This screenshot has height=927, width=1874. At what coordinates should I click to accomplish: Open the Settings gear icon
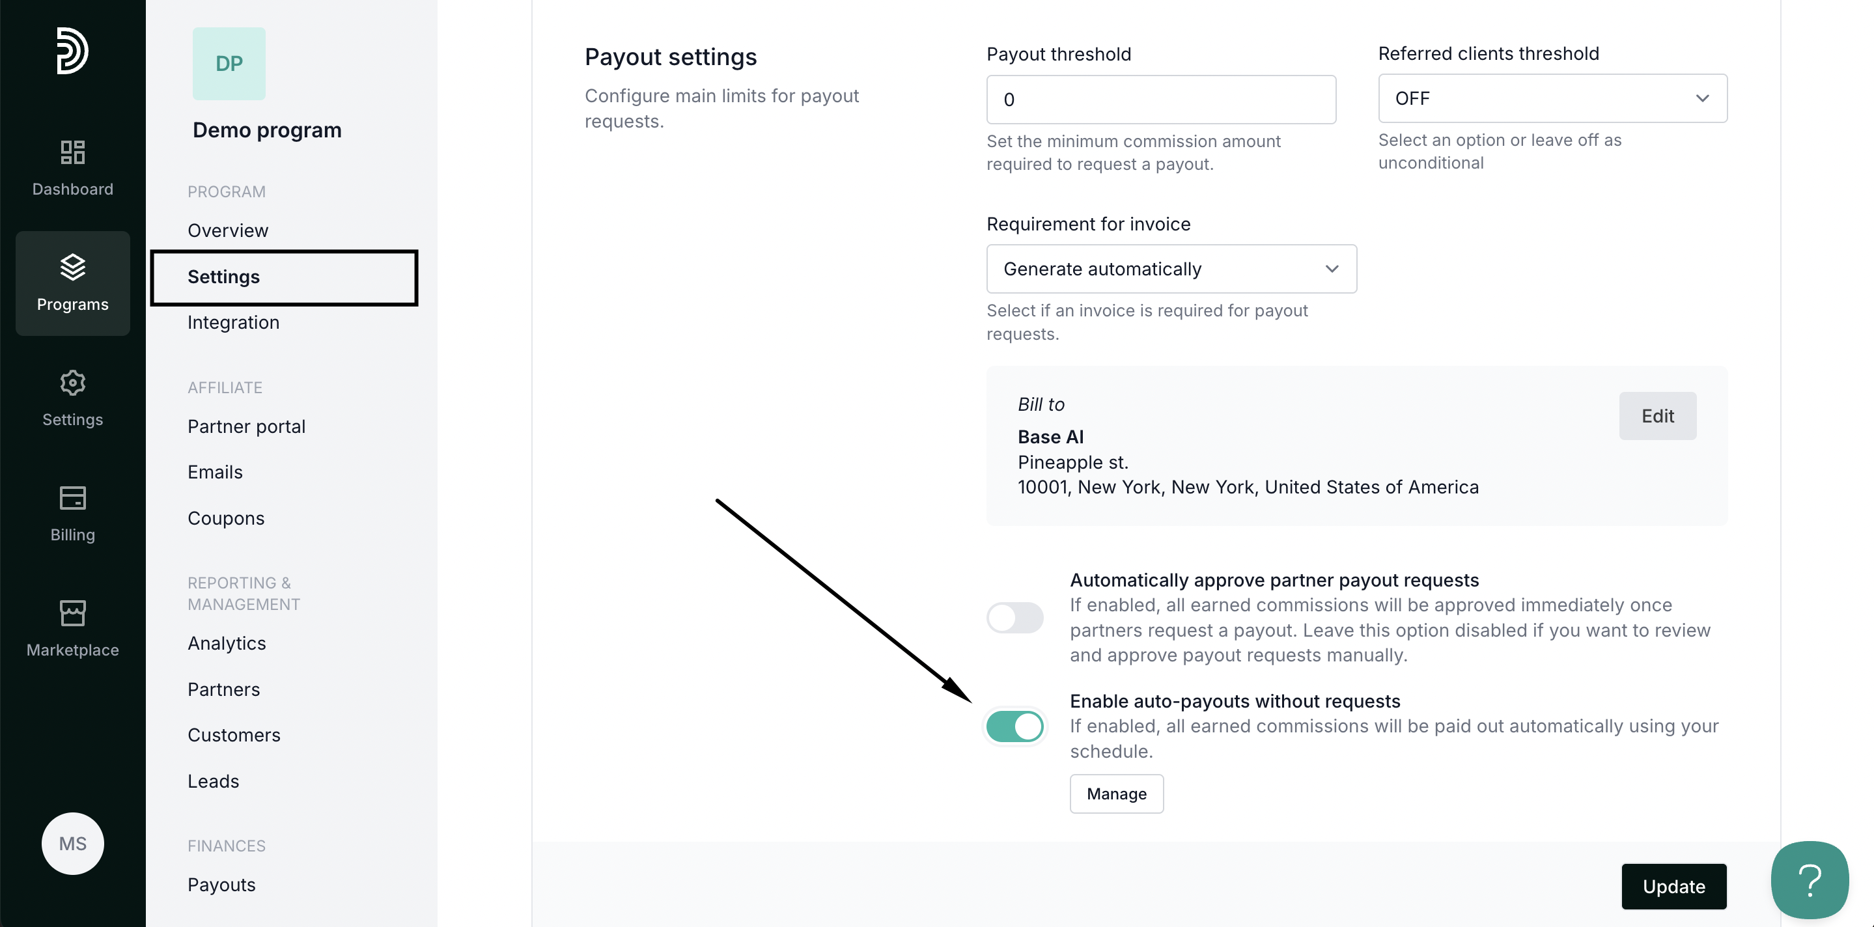pos(72,383)
